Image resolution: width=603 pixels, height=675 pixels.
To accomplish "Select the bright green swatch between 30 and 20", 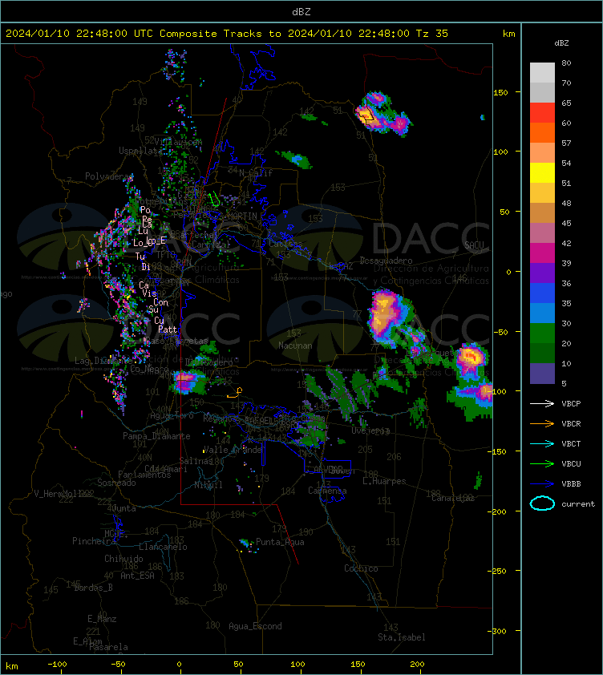I will (542, 333).
